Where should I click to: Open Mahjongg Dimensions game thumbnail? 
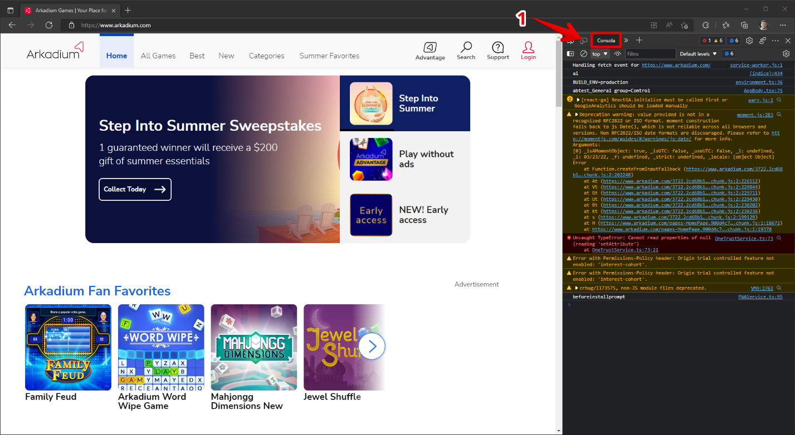(x=254, y=347)
